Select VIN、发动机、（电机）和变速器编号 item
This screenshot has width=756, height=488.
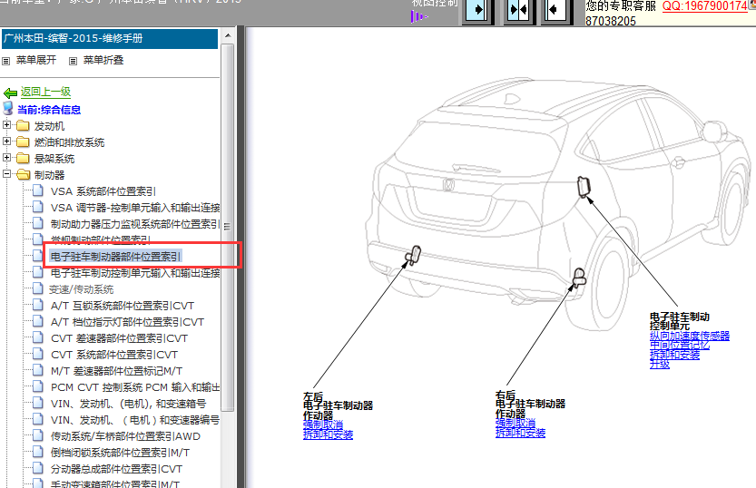point(135,420)
